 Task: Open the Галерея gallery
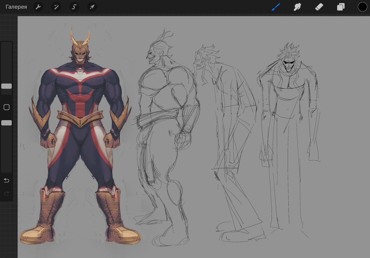click(x=16, y=7)
